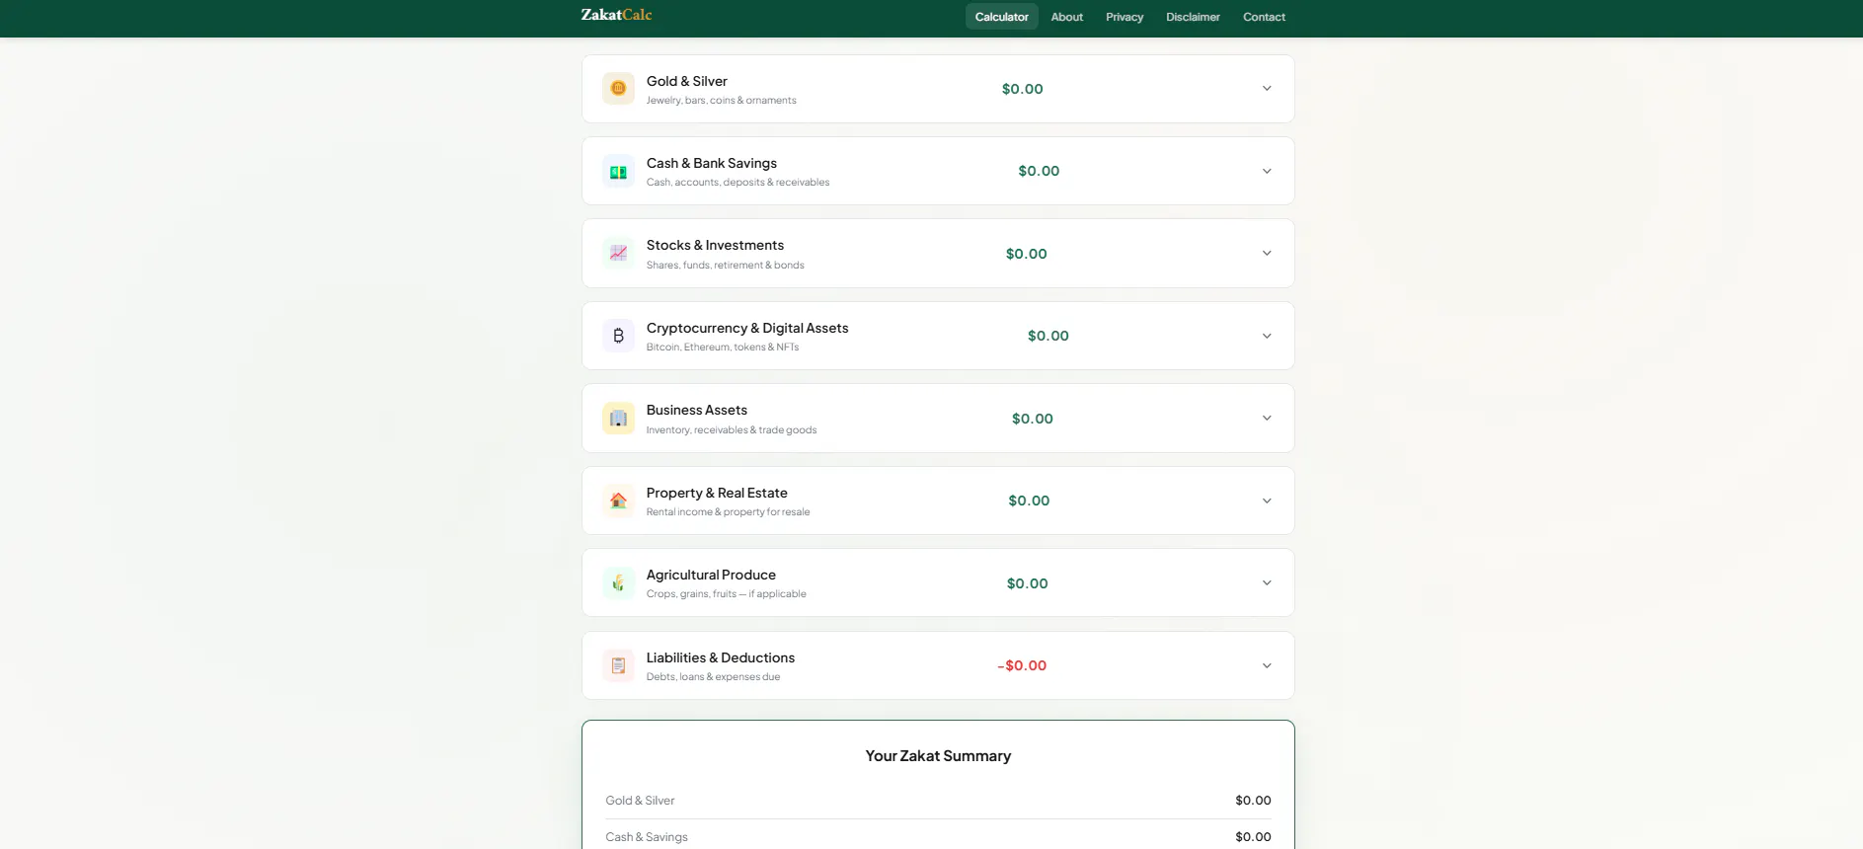The image size is (1863, 849).
Task: Expand the Property & Real Estate chevron
Action: pos(1267,501)
